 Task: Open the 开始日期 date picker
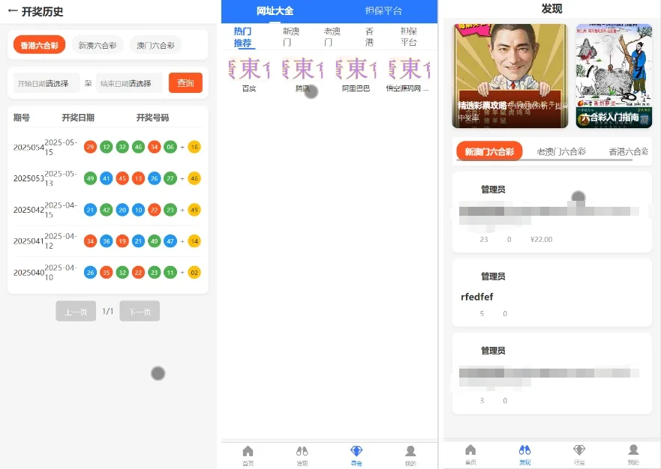click(47, 83)
